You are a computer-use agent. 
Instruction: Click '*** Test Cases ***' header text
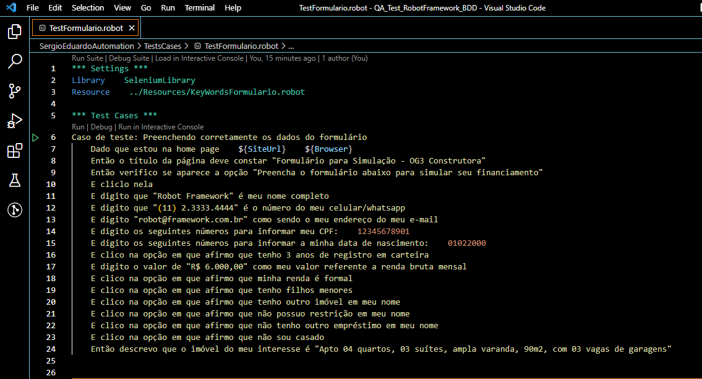pos(114,116)
